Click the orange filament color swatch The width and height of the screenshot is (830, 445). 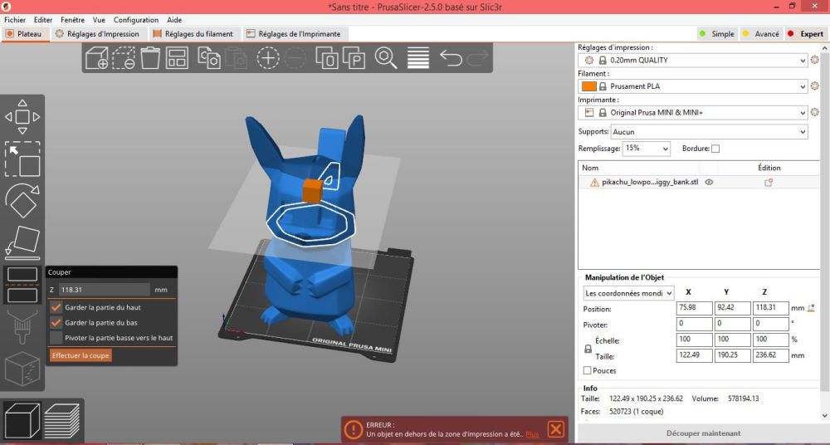coord(588,86)
